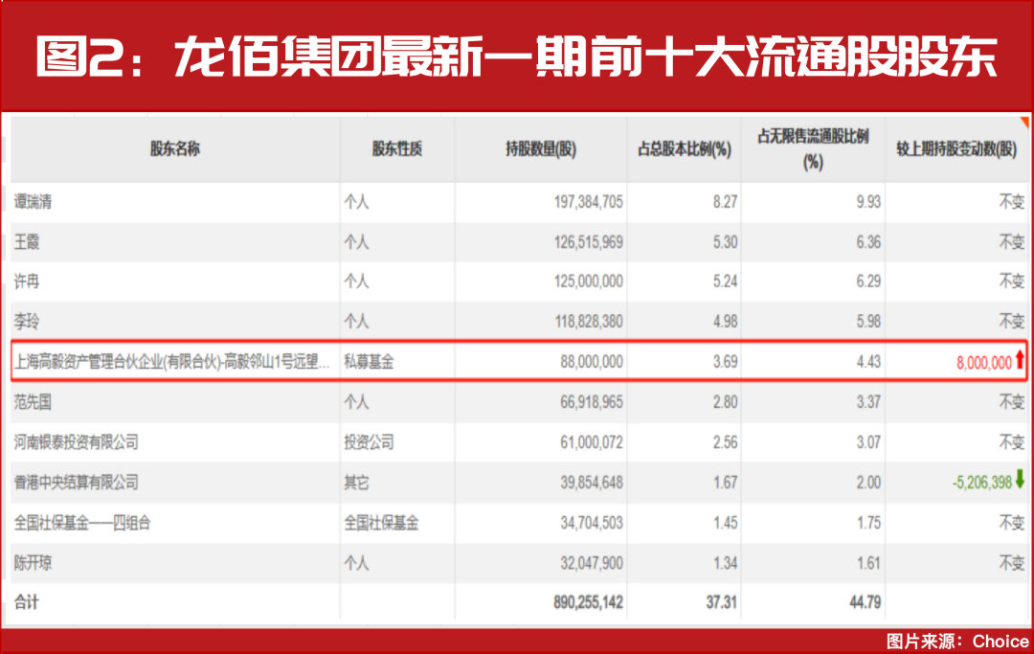
Task: Click the 私募基金 shareholder type cell
Action: pos(369,361)
